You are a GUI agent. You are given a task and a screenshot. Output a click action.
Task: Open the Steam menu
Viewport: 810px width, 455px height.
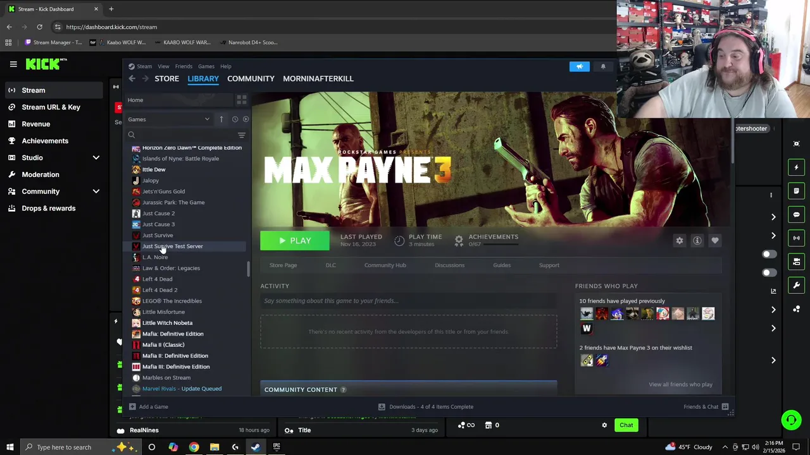[x=144, y=66]
